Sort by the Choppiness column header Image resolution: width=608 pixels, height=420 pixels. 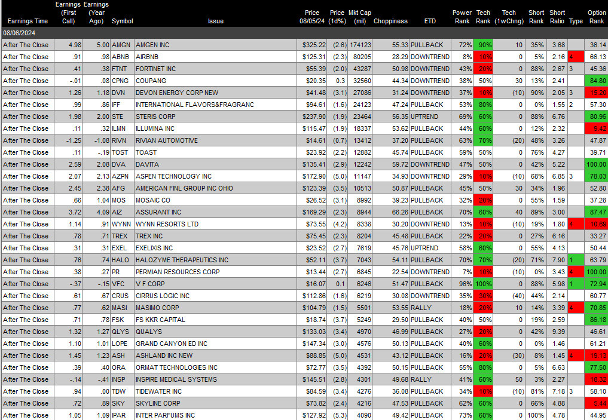[x=390, y=22]
